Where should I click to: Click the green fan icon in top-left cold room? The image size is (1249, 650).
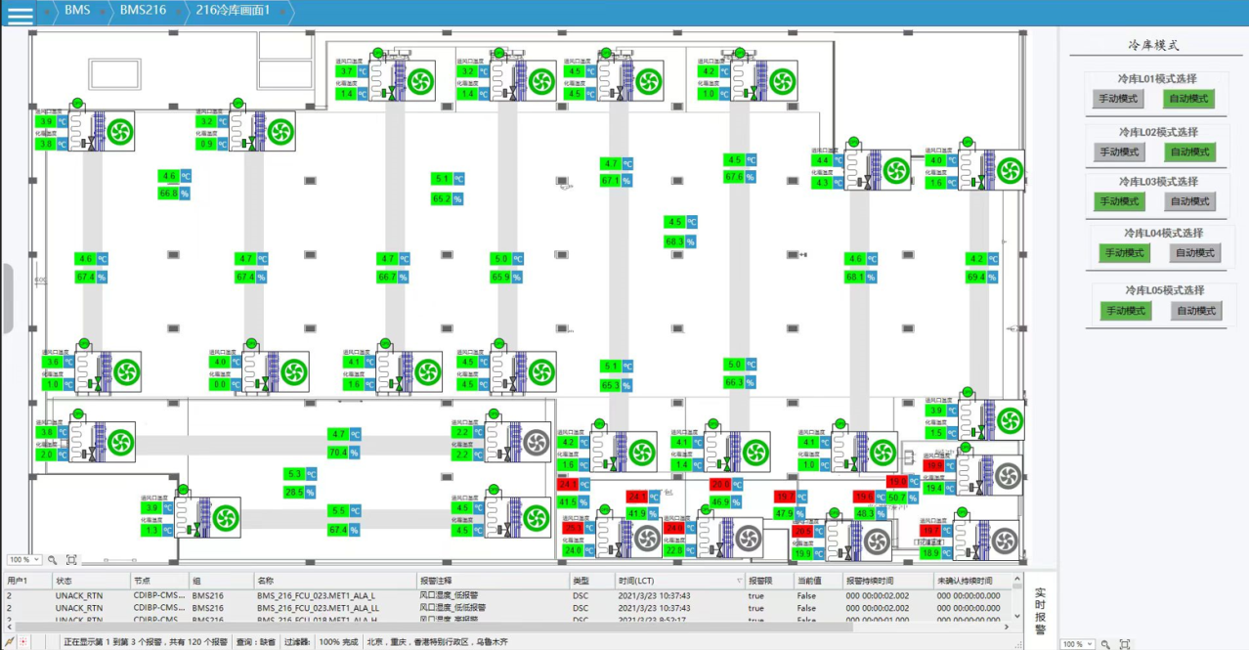click(x=119, y=129)
